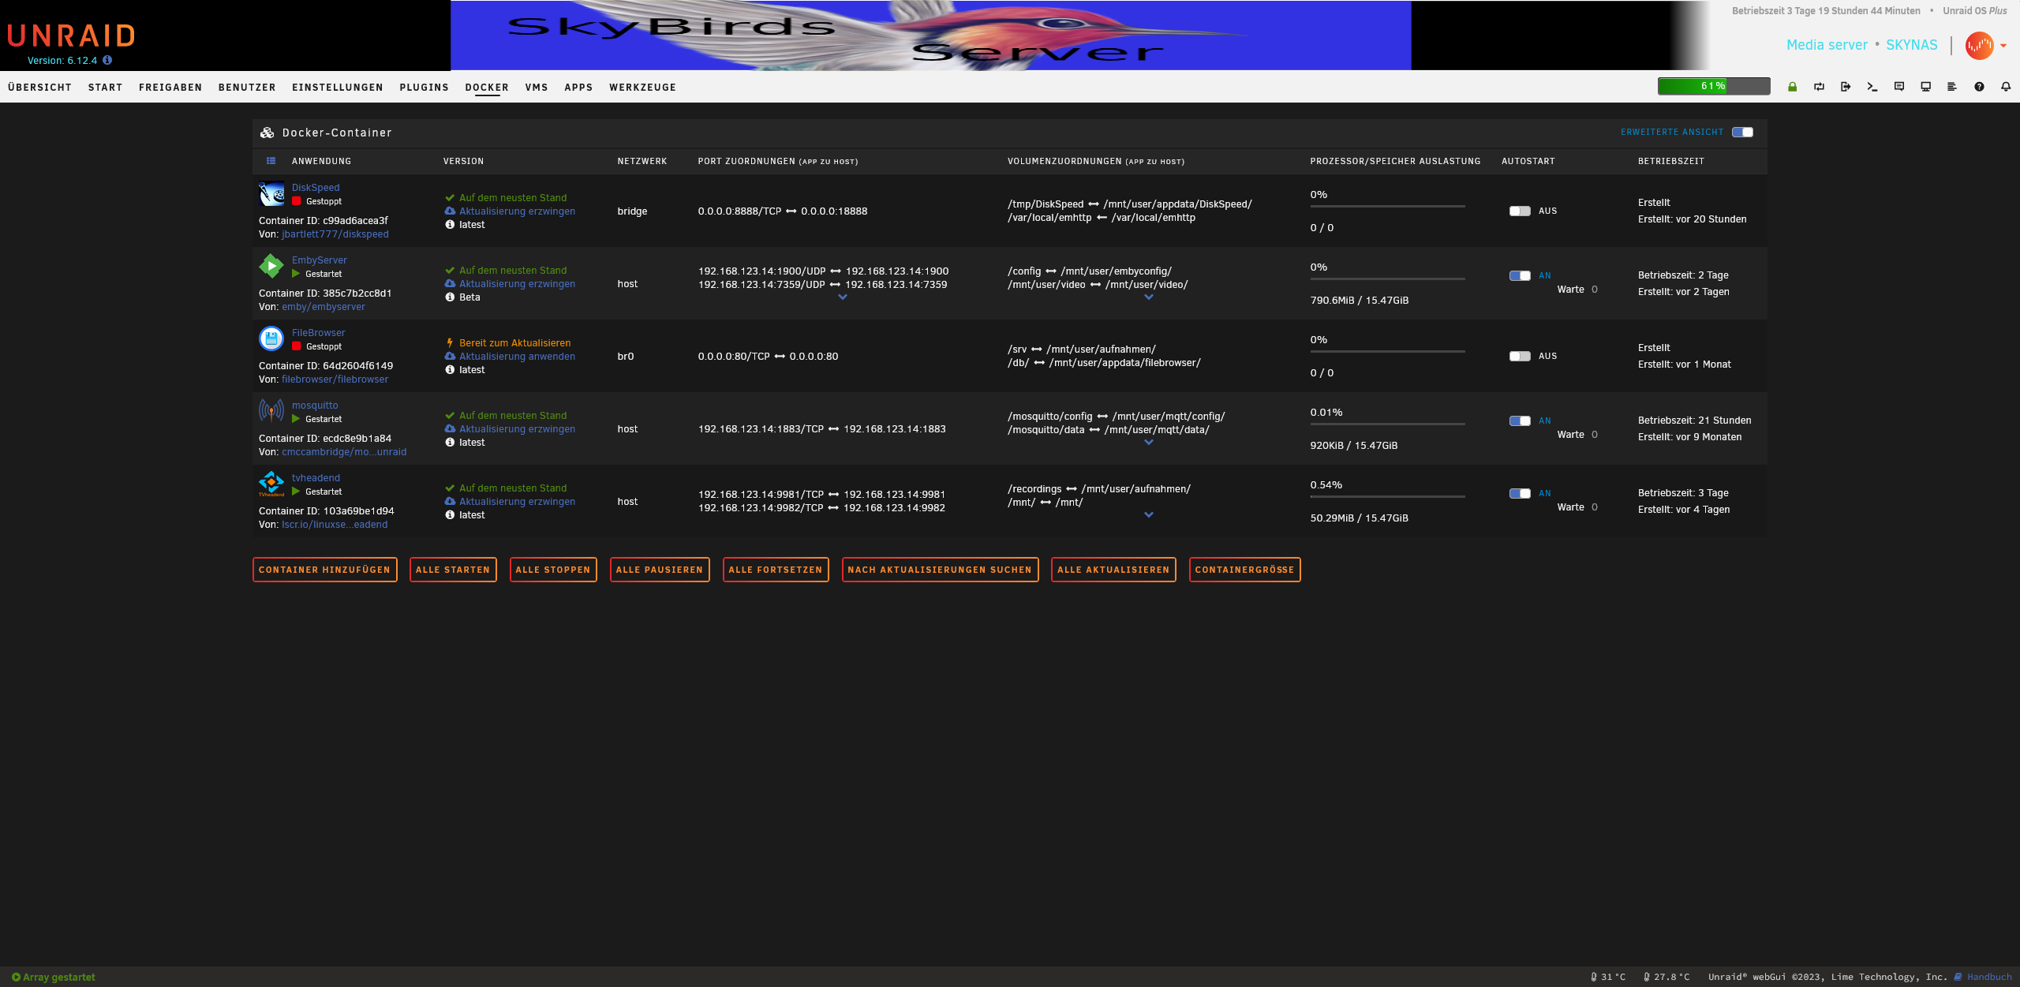The image size is (2020, 987).
Task: Click the help question mark icon
Action: (1979, 87)
